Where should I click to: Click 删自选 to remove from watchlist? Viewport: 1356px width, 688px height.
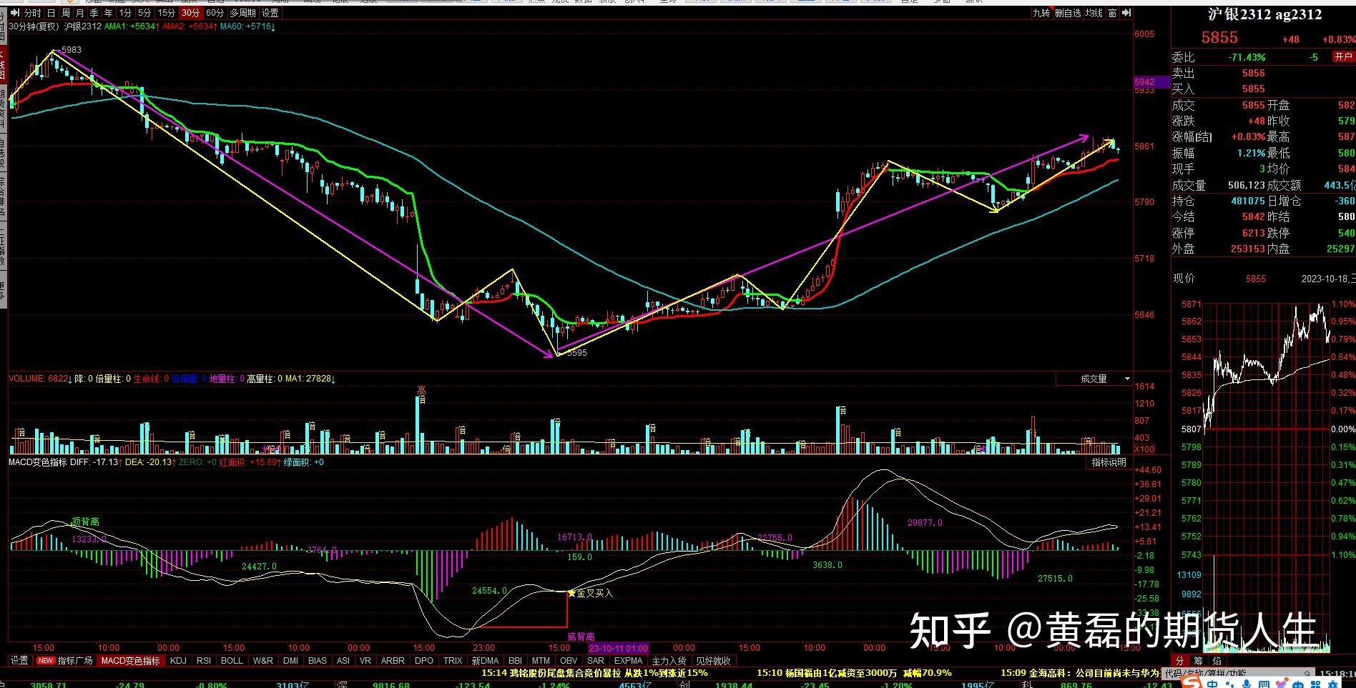tap(1068, 13)
